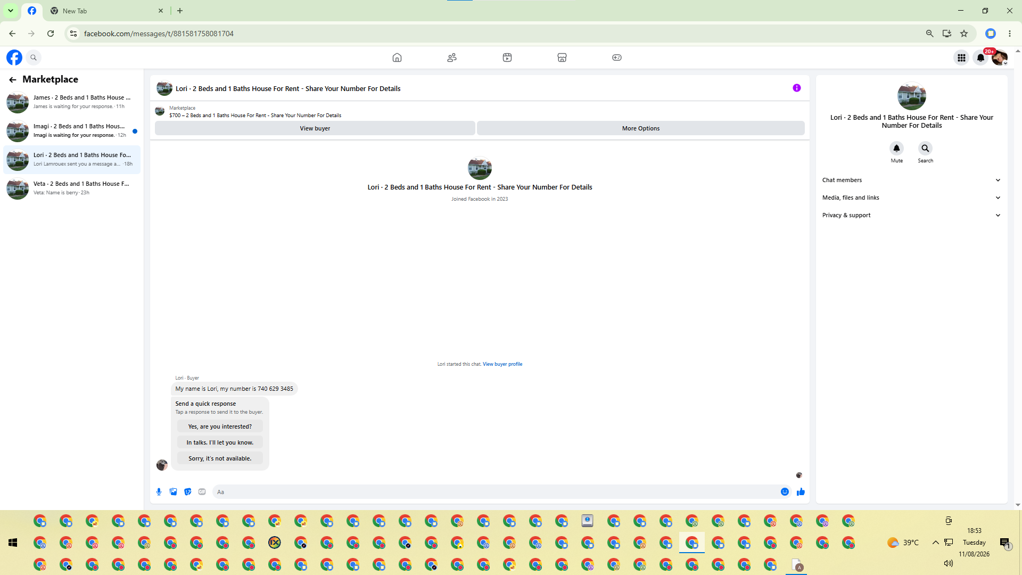
Task: Reload the page in Chrome
Action: pyautogui.click(x=51, y=34)
